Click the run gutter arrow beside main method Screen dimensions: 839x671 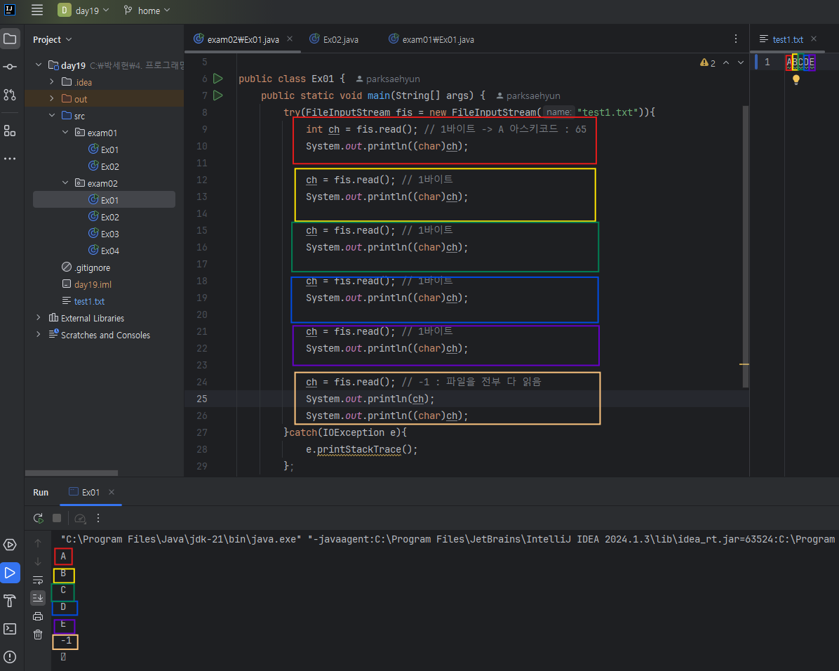tap(217, 95)
